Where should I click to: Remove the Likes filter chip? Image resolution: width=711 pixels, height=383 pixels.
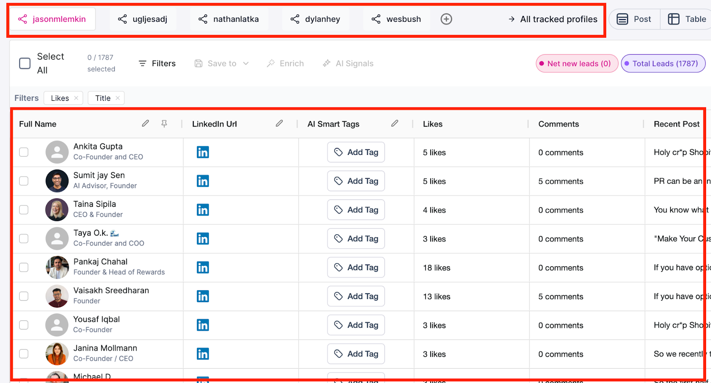click(76, 98)
